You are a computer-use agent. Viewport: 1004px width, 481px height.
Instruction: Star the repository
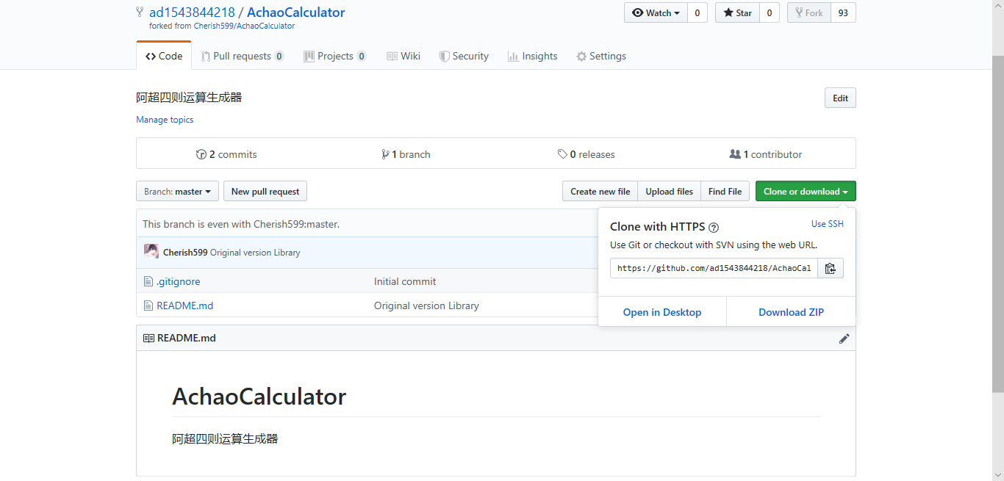tap(738, 12)
